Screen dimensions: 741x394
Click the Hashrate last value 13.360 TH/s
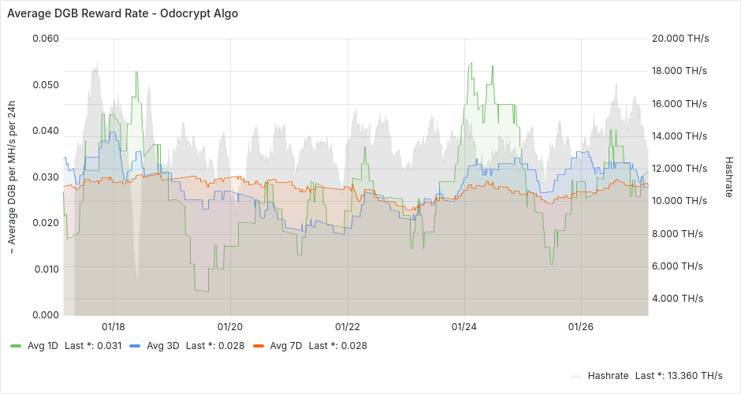695,375
